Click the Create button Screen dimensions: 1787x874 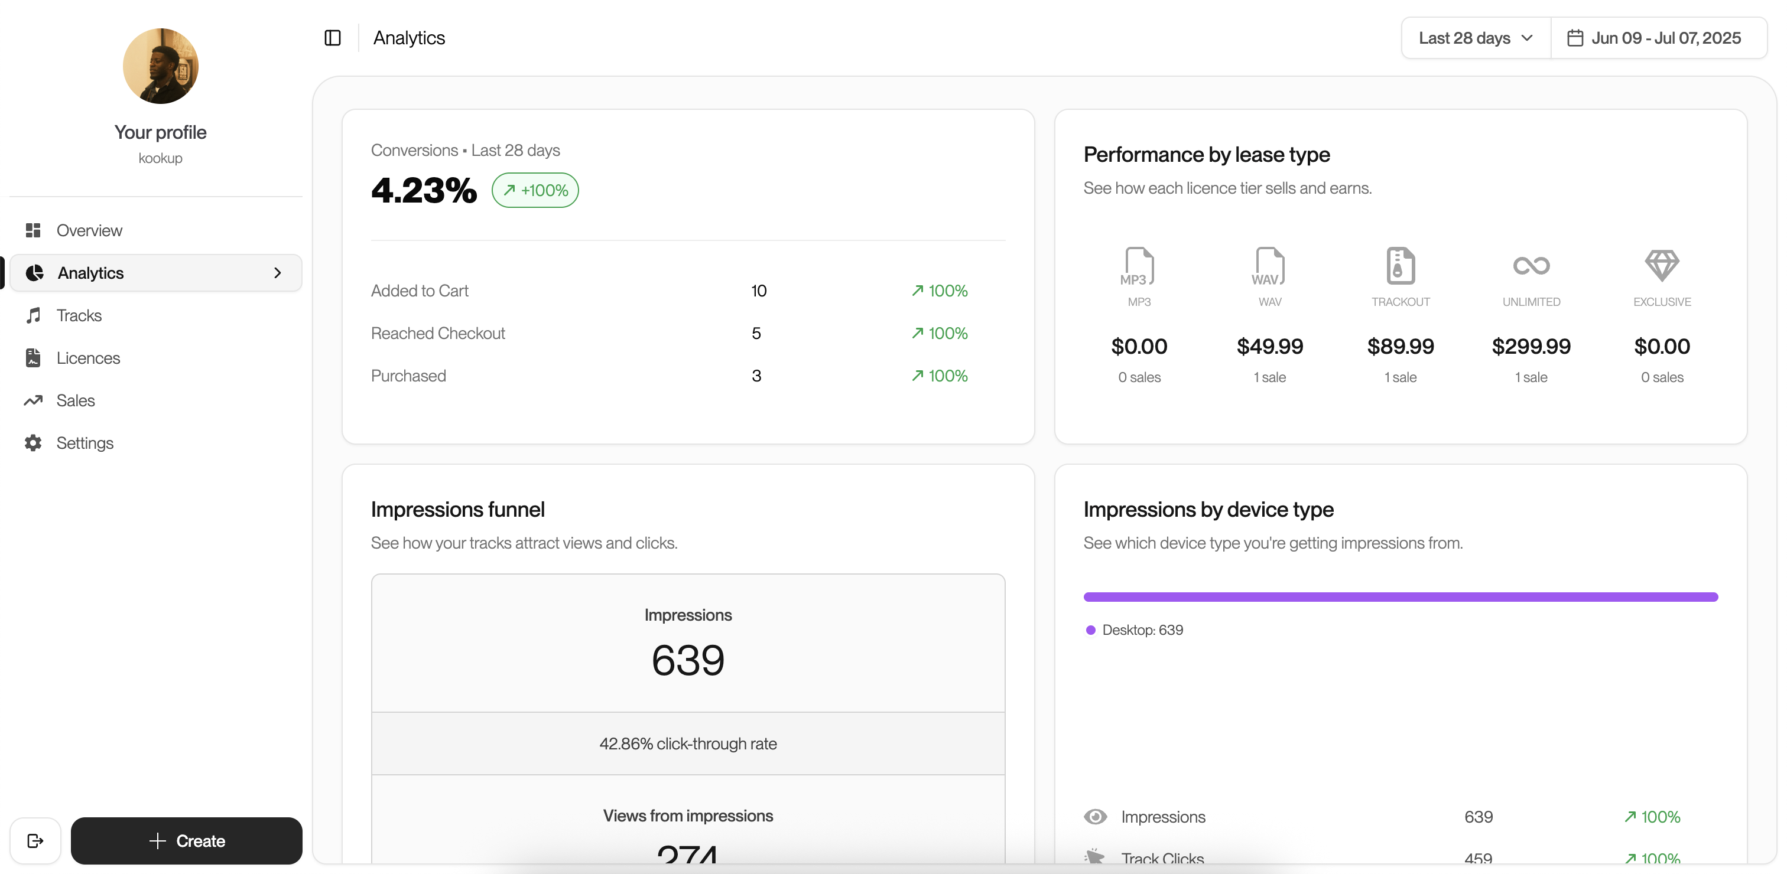pyautogui.click(x=187, y=841)
